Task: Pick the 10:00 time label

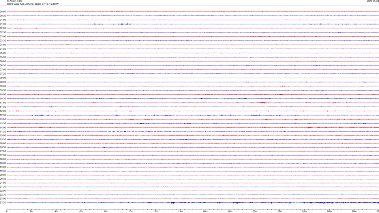Action: coord(3,94)
